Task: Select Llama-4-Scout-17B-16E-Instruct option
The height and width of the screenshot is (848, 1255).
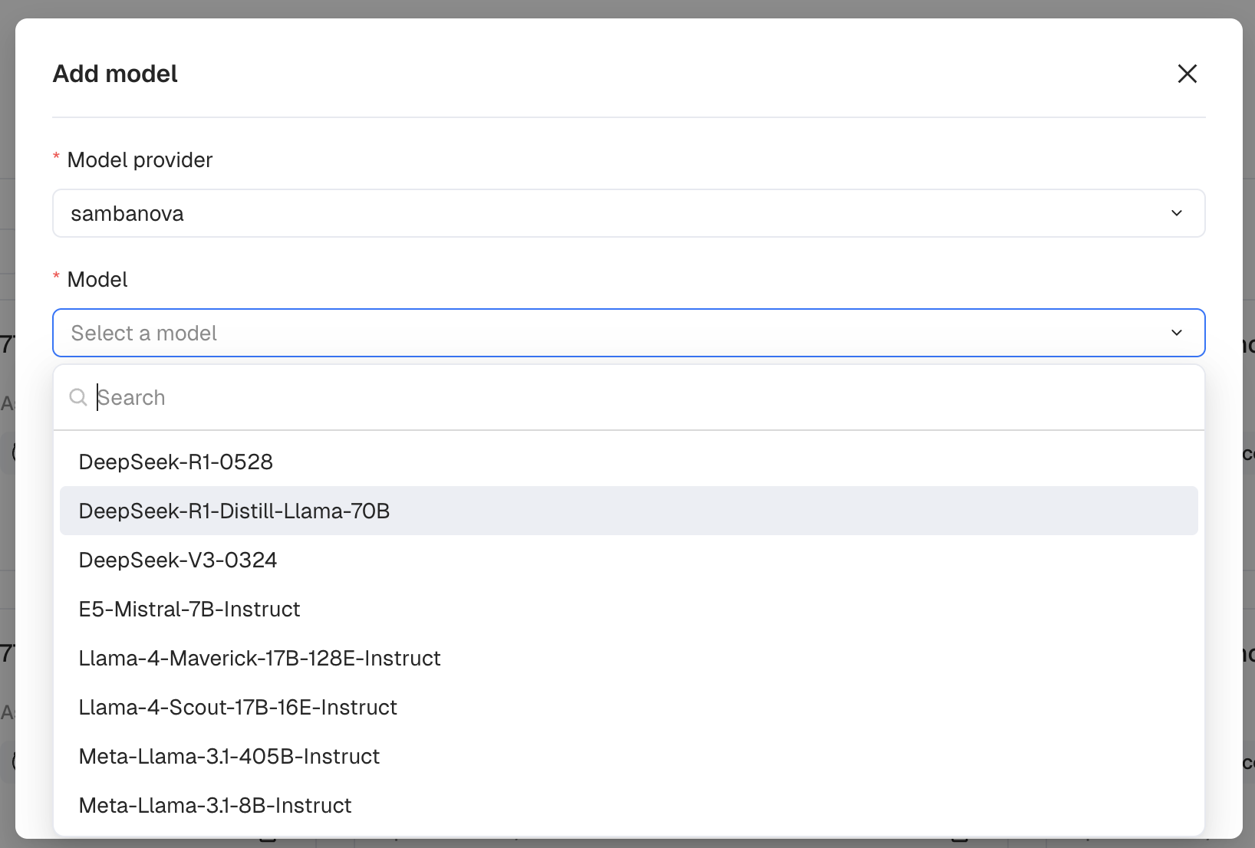Action: [x=628, y=707]
